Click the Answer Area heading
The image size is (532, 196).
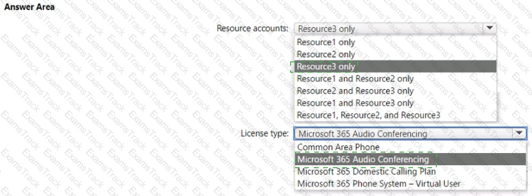(29, 7)
